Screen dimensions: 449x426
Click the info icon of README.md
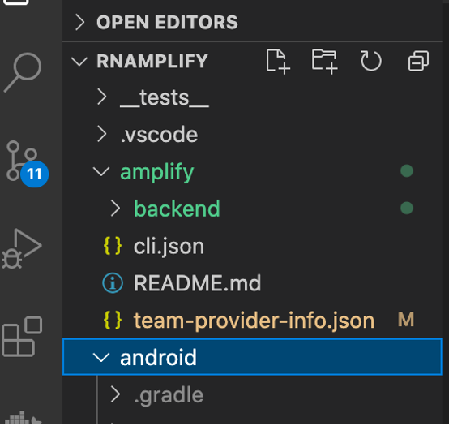click(113, 282)
